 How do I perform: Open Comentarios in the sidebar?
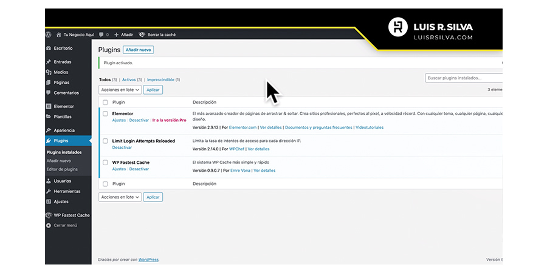(x=66, y=93)
